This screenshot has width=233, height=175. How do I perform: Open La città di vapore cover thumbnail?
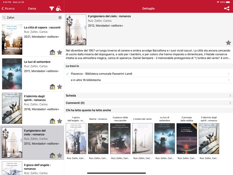(12, 39)
